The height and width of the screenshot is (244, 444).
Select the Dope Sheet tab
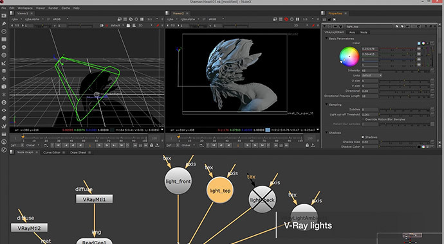pyautogui.click(x=78, y=153)
